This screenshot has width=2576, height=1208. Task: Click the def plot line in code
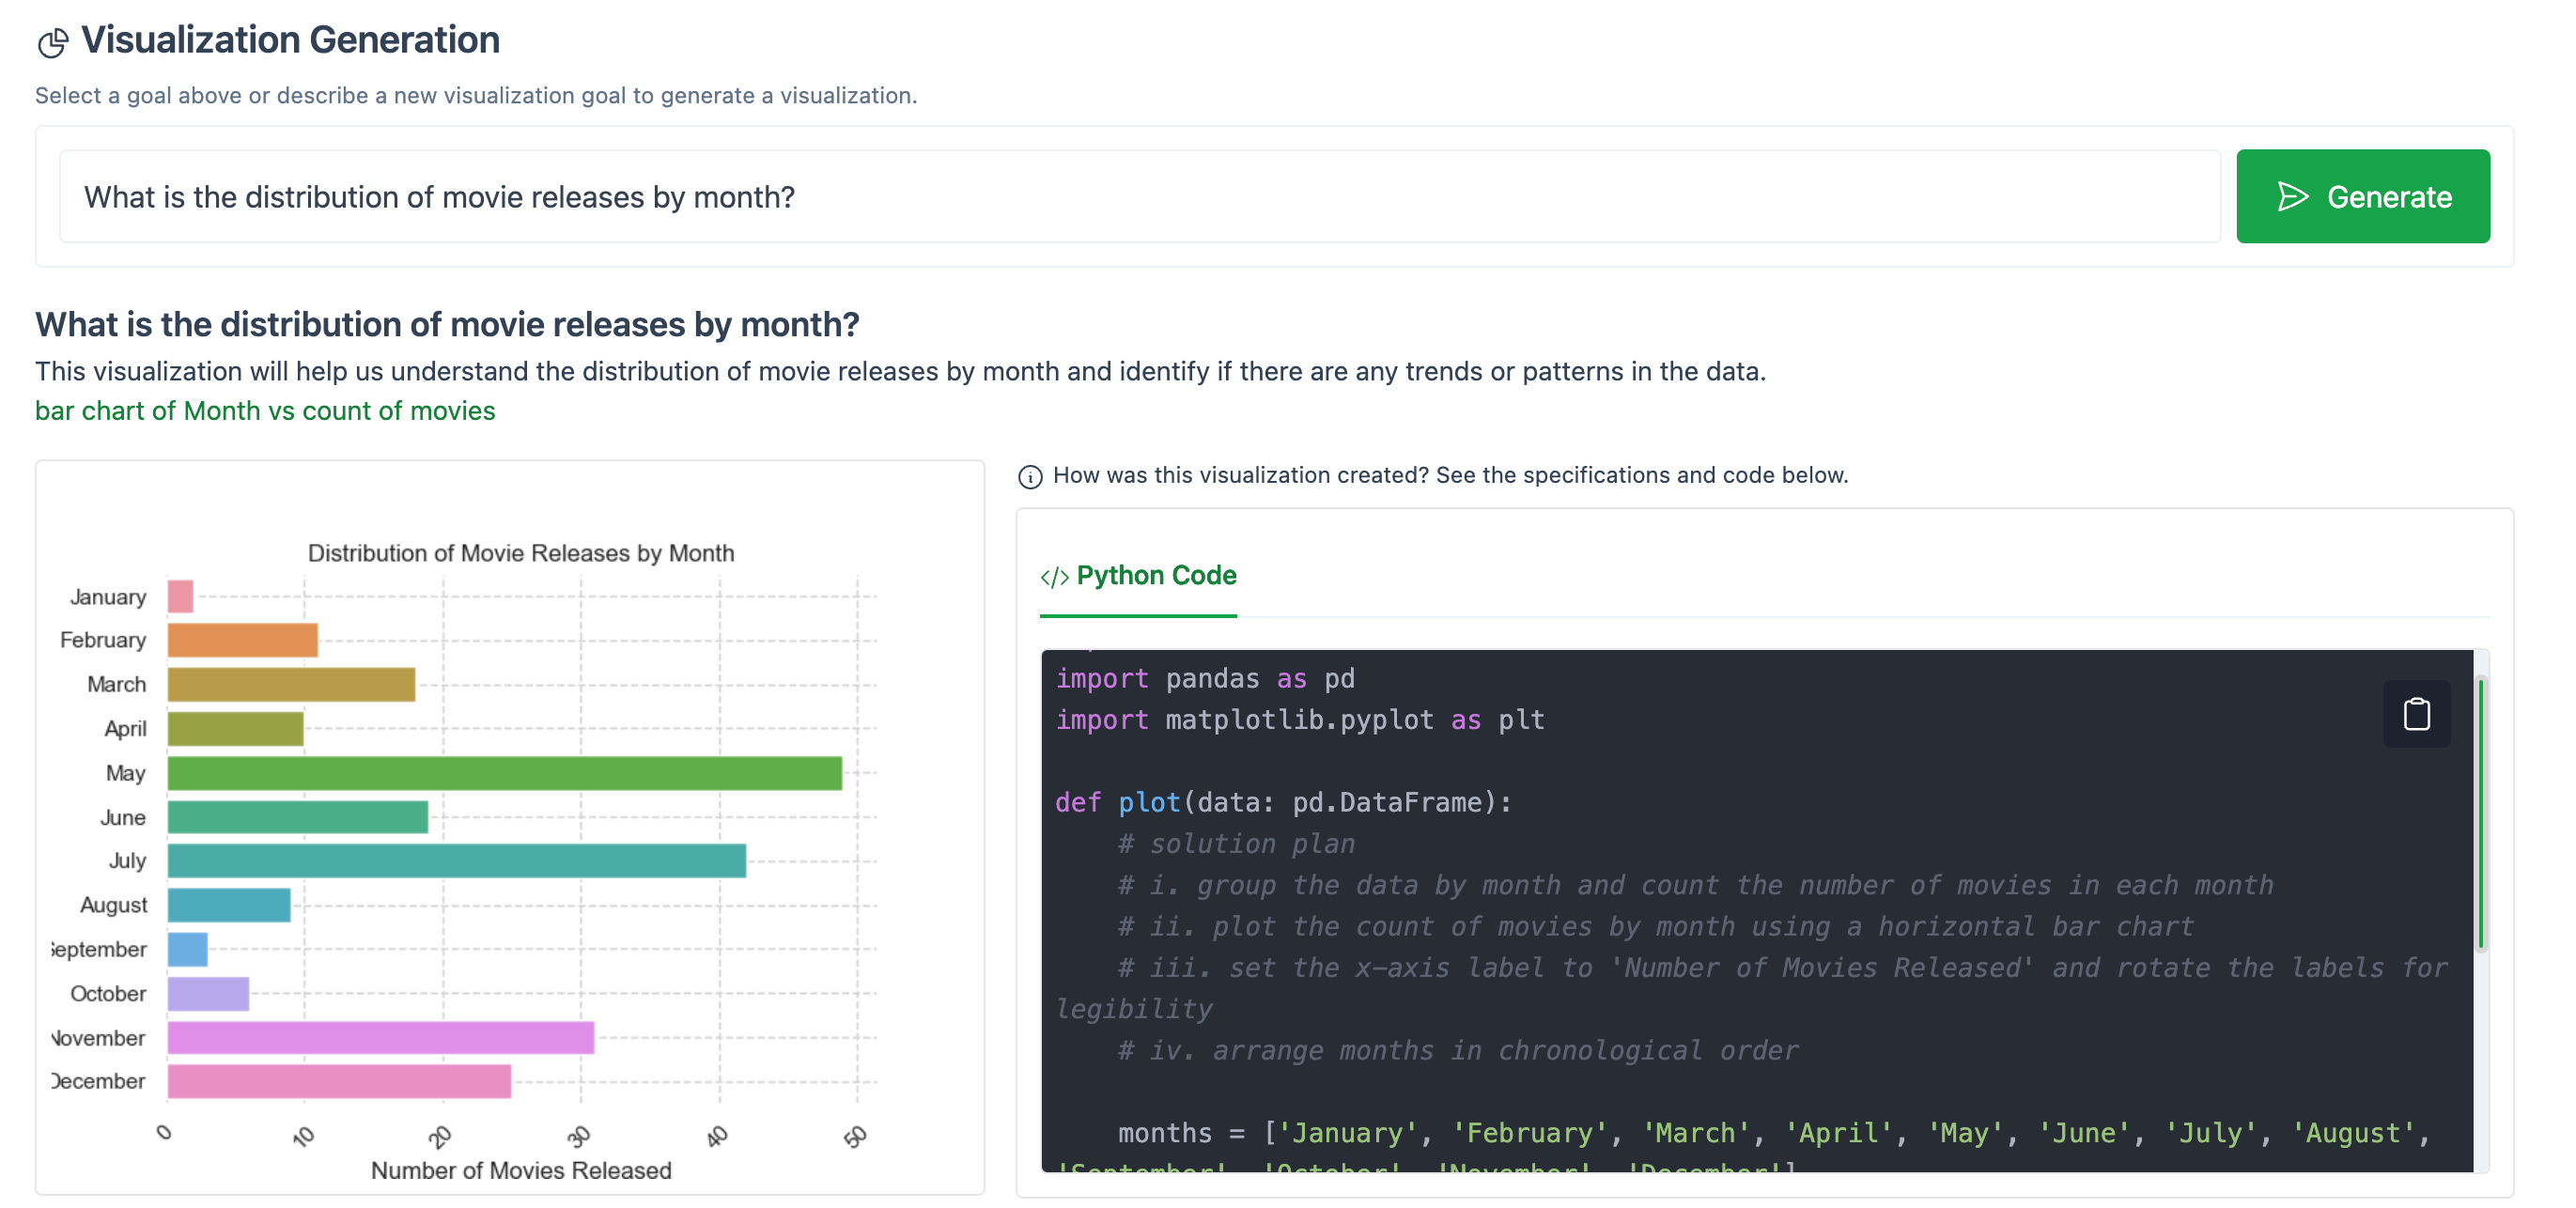pos(1283,802)
